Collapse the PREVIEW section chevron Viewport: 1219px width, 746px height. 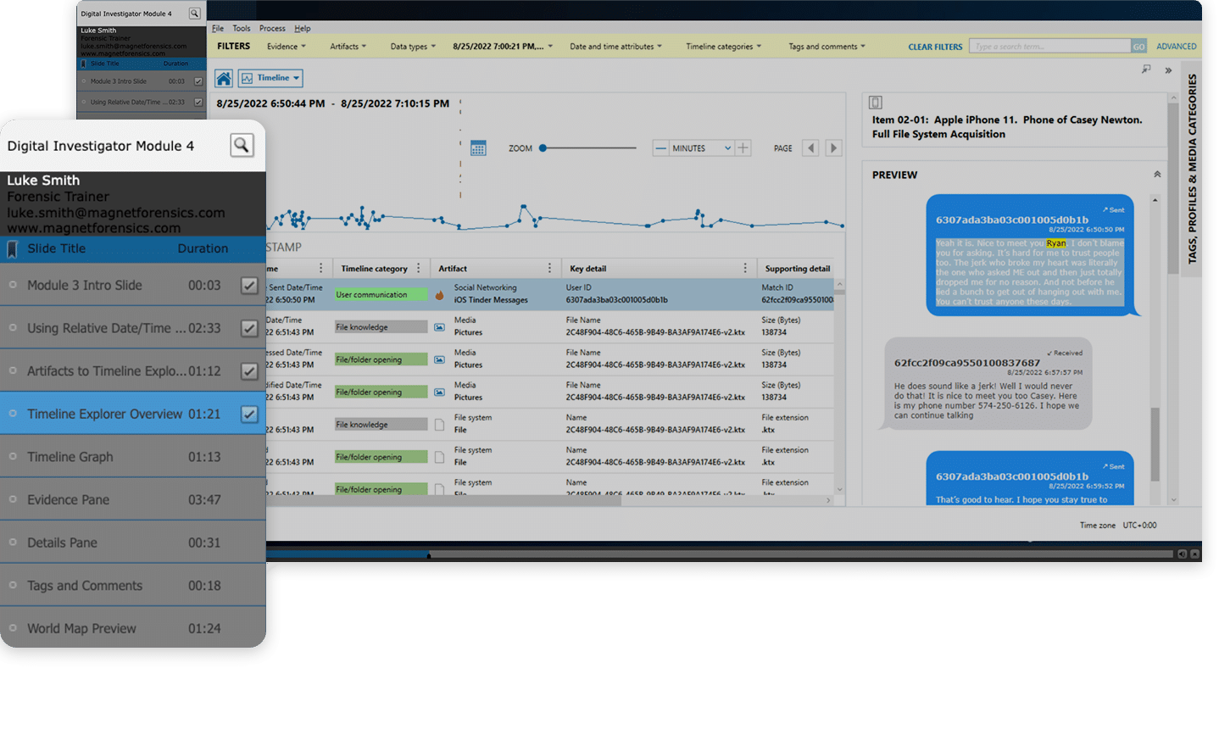tap(1157, 174)
